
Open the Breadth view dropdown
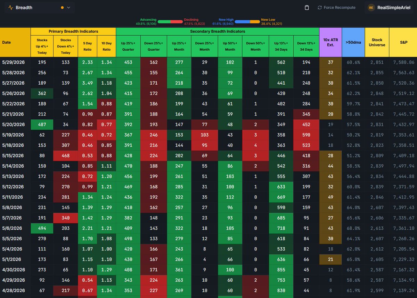[39, 7]
